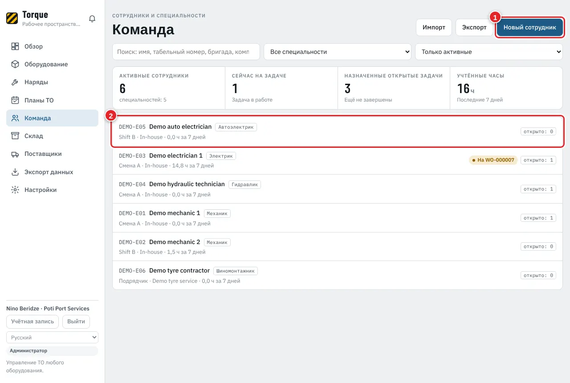
Task: Open the Наряды section
Action: pos(52,82)
